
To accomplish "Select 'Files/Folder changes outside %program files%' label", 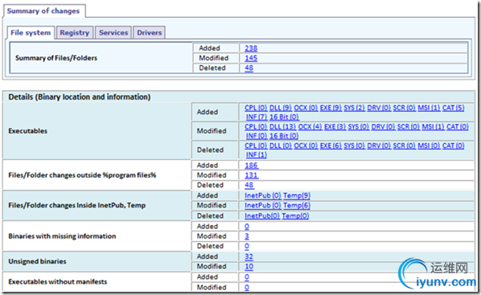I will pyautogui.click(x=82, y=175).
